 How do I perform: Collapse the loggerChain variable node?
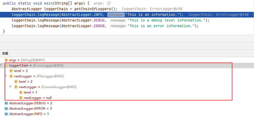pos(1,65)
